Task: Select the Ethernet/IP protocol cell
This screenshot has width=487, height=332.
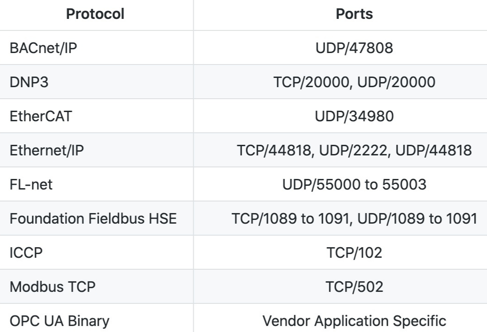Action: 96,150
